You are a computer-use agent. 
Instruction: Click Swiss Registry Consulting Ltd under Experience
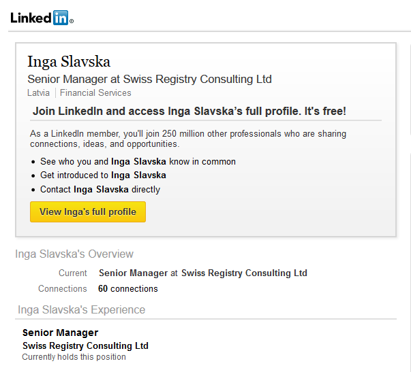[85, 345]
